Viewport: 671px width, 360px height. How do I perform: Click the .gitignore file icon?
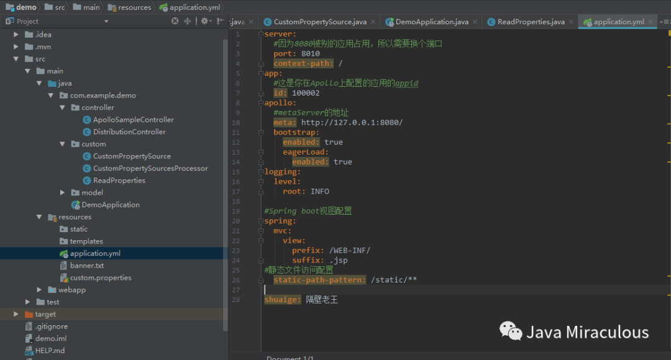[29, 326]
